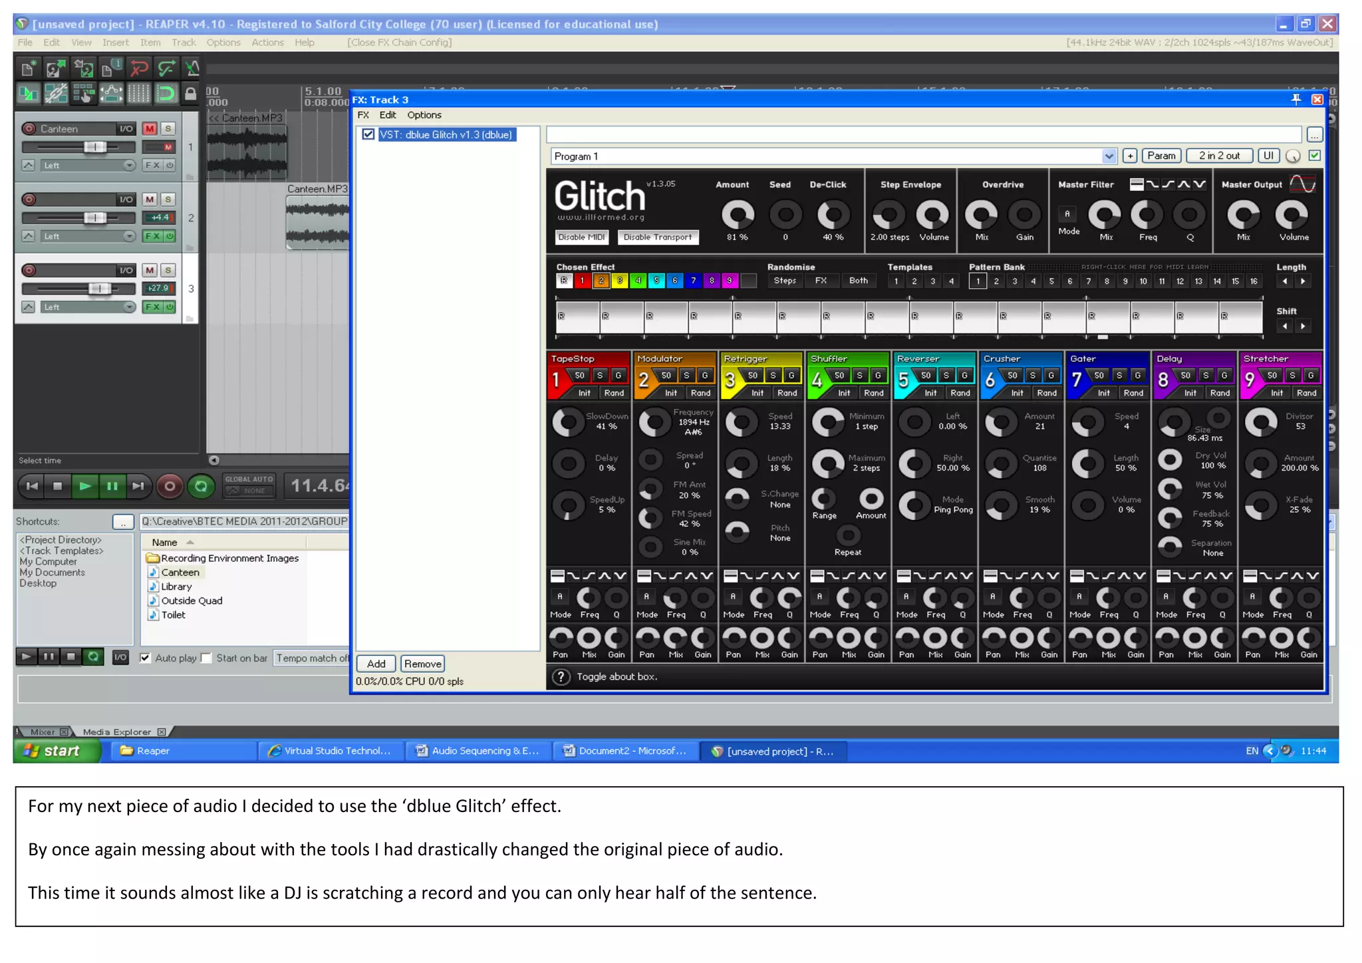The height and width of the screenshot is (963, 1362).
Task: Click the Glitch Amount knob
Action: click(x=737, y=215)
